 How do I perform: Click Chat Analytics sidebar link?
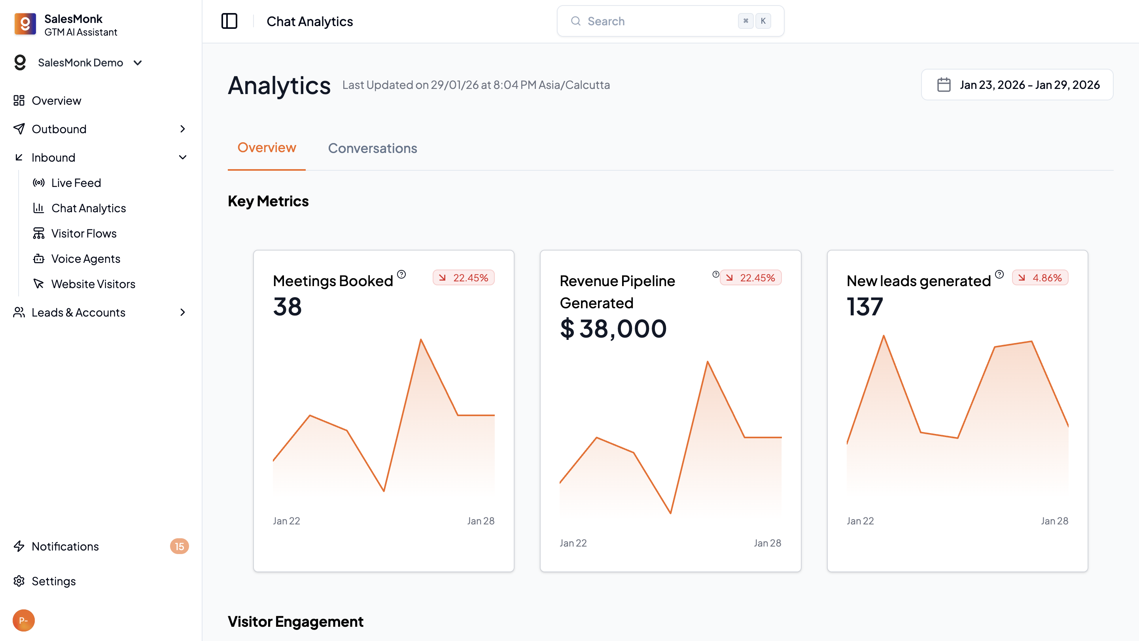[88, 208]
